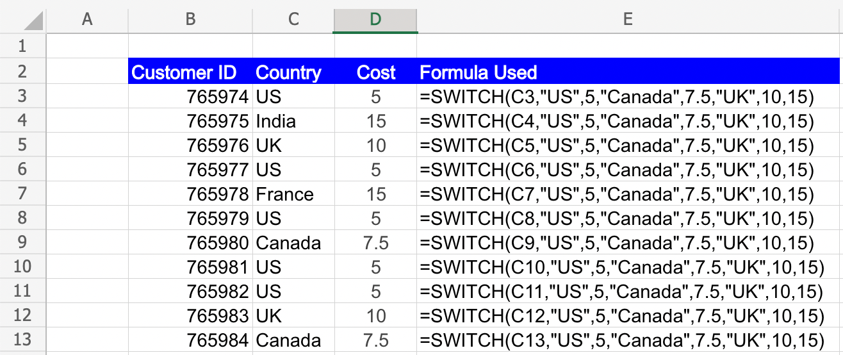843x355 pixels.
Task: Select row 2 header
Action: [x=23, y=71]
